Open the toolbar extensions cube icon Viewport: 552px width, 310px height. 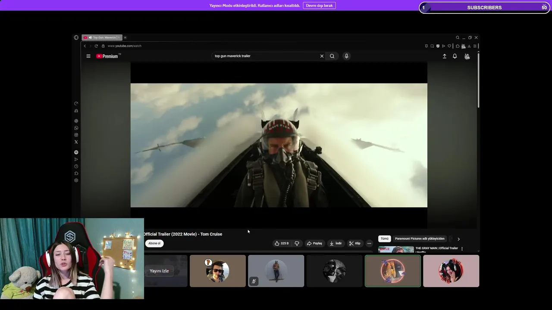point(458,46)
